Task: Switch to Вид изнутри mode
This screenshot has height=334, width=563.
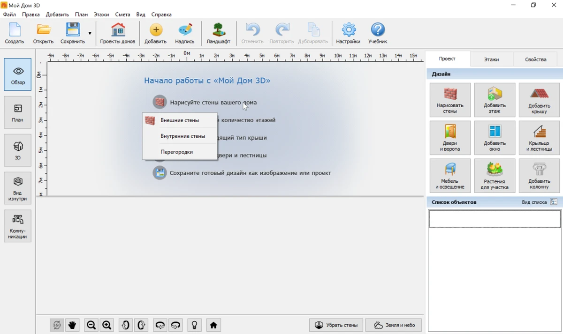Action: (18, 188)
